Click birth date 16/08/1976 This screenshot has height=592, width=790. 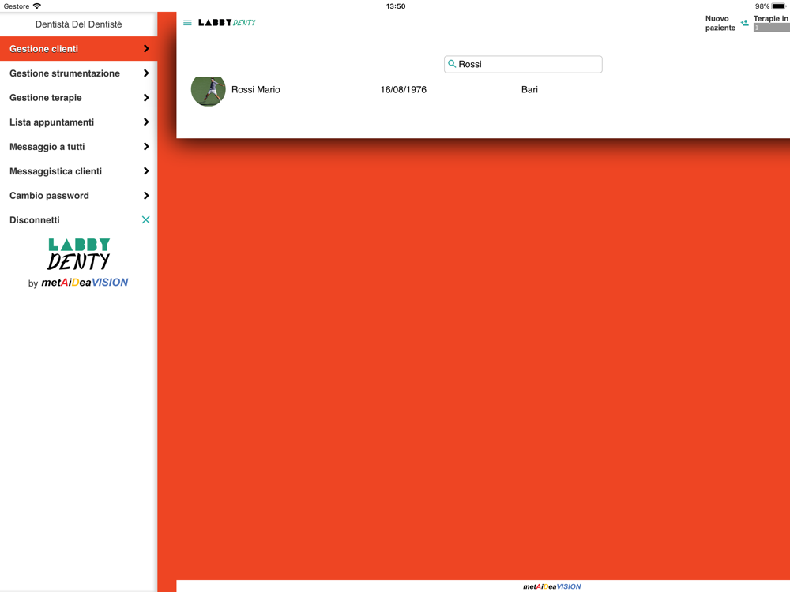(403, 90)
